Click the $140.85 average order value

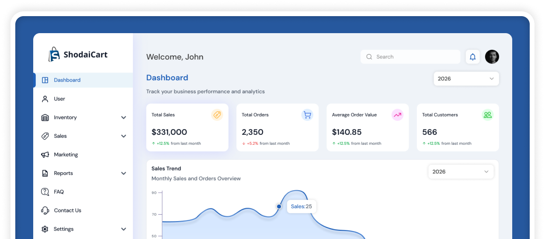pos(347,132)
